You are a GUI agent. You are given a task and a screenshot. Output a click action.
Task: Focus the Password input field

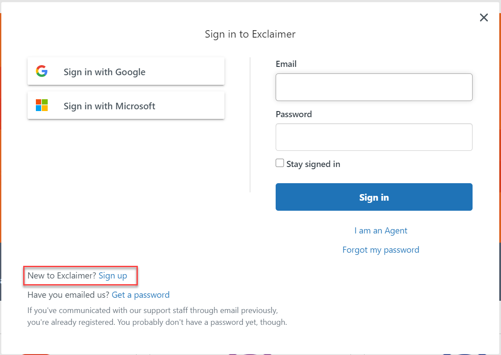coord(374,137)
